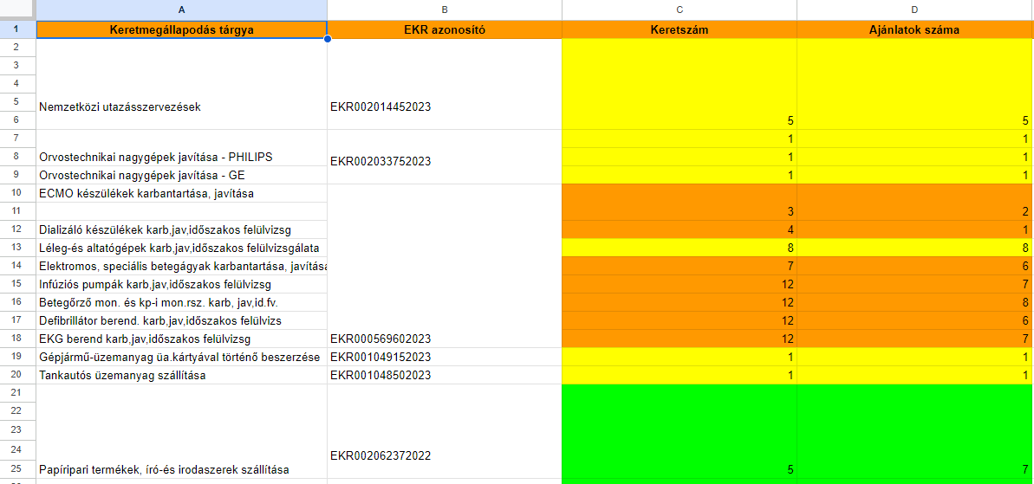Click the blue fill handle on cell A1
The image size is (1034, 484).
pyautogui.click(x=327, y=38)
